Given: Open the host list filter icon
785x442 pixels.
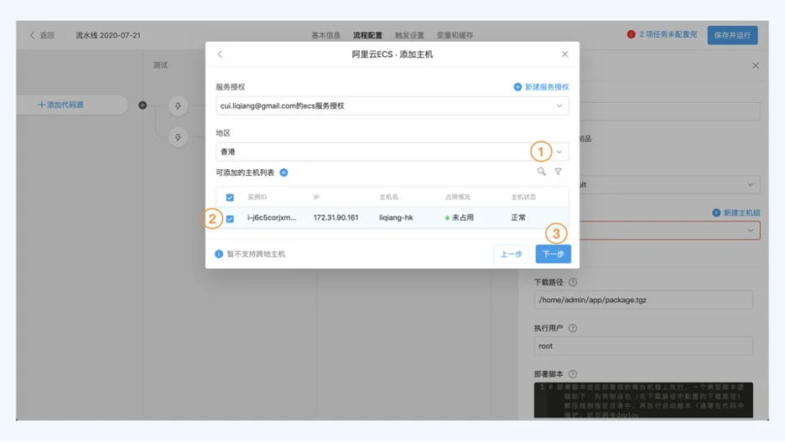Looking at the screenshot, I should click(x=559, y=172).
